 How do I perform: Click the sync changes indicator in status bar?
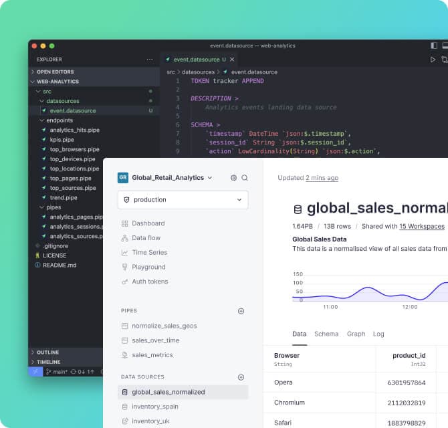82,372
